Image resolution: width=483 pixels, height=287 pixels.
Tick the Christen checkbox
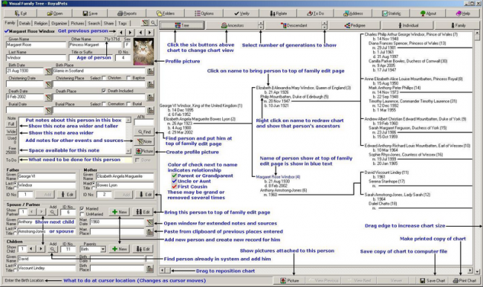(x=104, y=78)
